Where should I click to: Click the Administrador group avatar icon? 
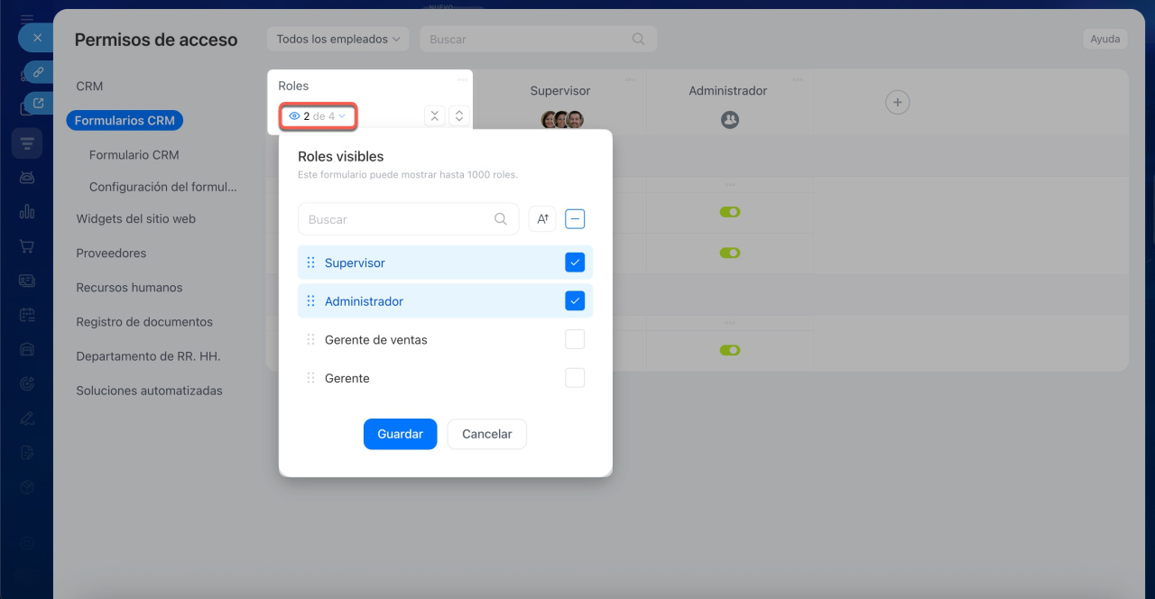730,119
